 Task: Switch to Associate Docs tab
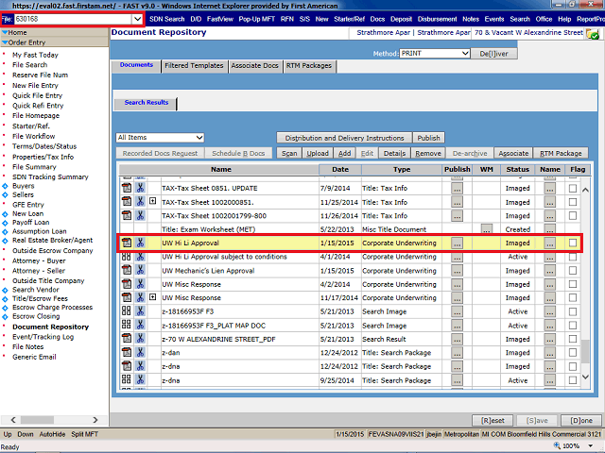click(254, 65)
